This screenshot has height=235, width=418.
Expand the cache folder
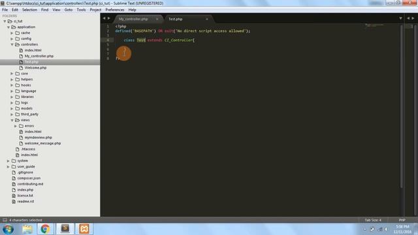coord(12,33)
